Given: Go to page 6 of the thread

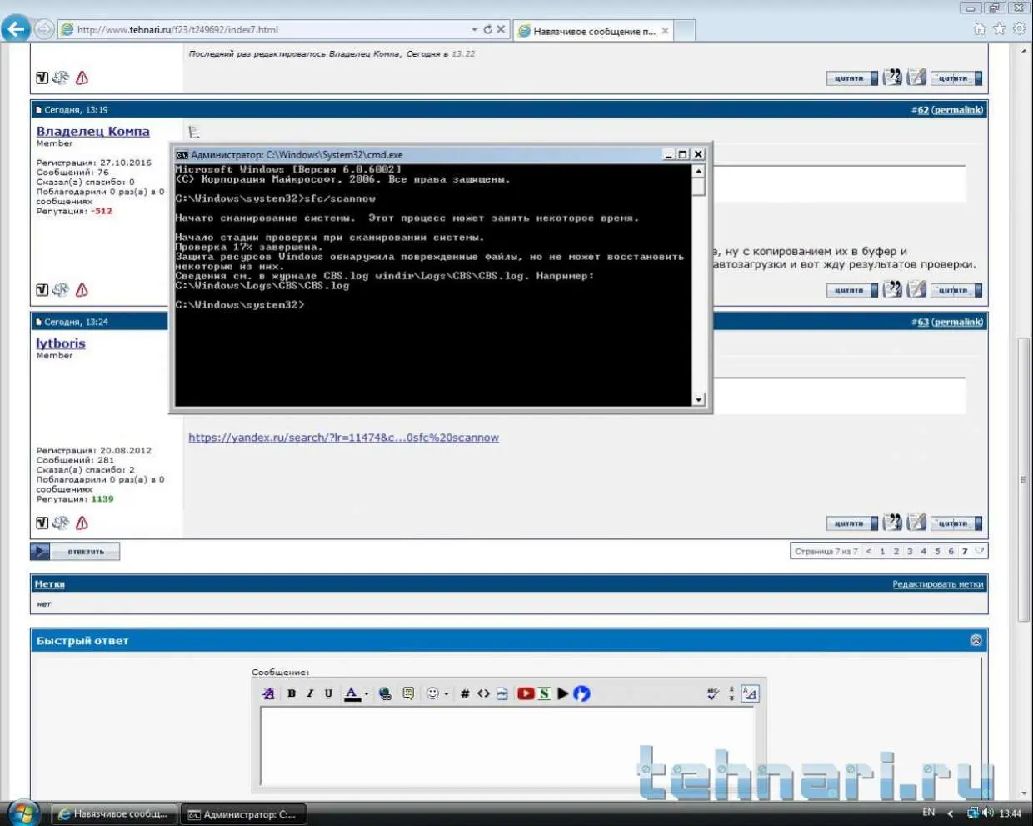Looking at the screenshot, I should pos(951,552).
